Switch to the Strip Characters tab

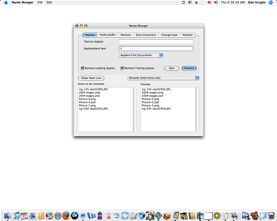[146, 35]
